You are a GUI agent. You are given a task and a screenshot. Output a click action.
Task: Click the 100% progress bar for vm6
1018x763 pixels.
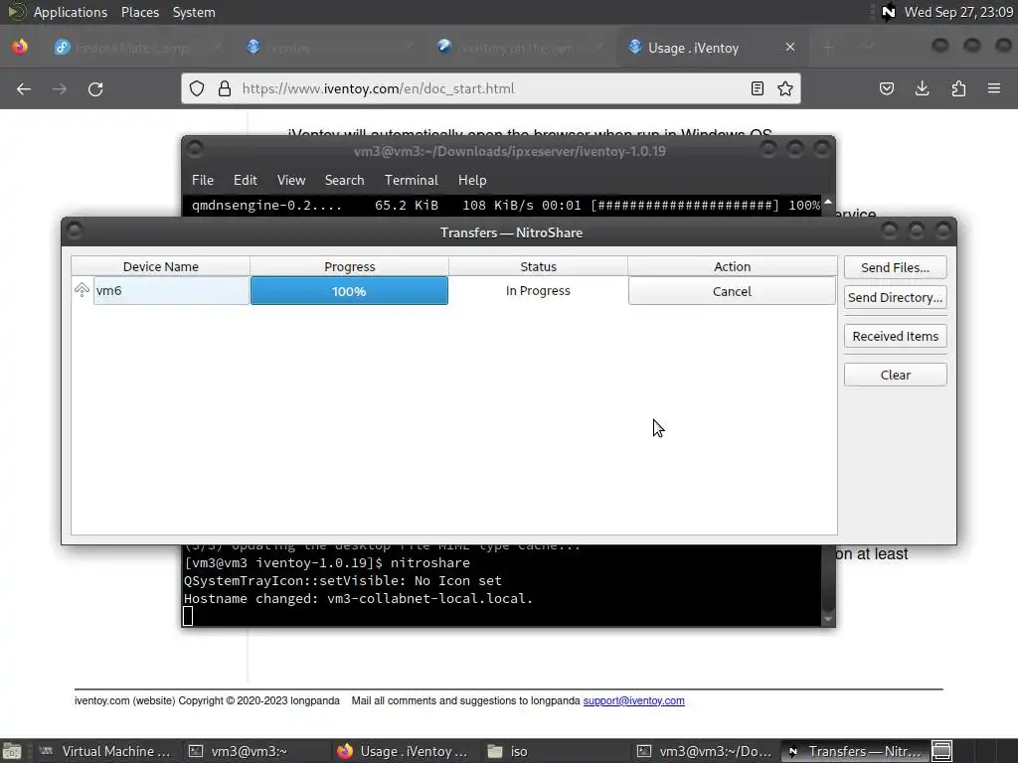pyautogui.click(x=349, y=291)
